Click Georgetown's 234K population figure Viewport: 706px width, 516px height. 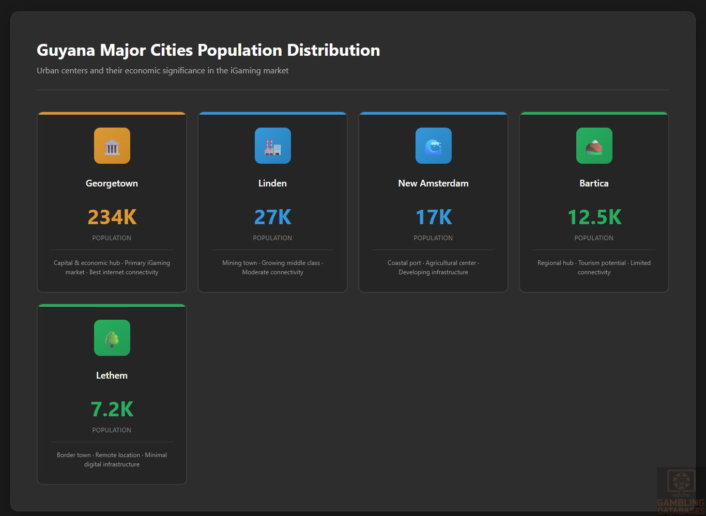[112, 217]
